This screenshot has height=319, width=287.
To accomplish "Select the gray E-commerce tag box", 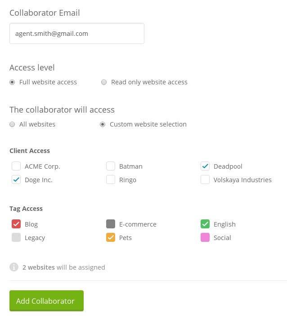I will [111, 224].
